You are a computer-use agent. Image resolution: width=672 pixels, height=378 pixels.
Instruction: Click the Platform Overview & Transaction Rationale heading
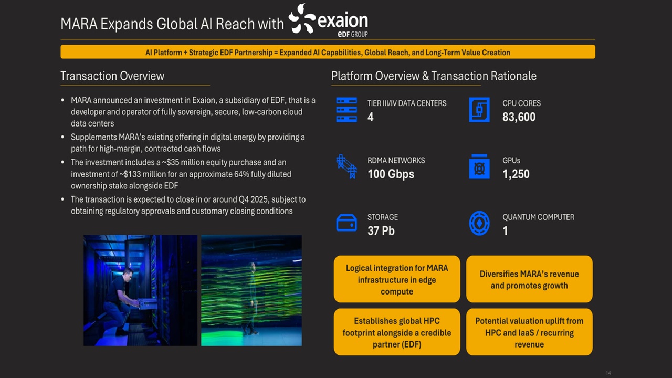pos(434,76)
